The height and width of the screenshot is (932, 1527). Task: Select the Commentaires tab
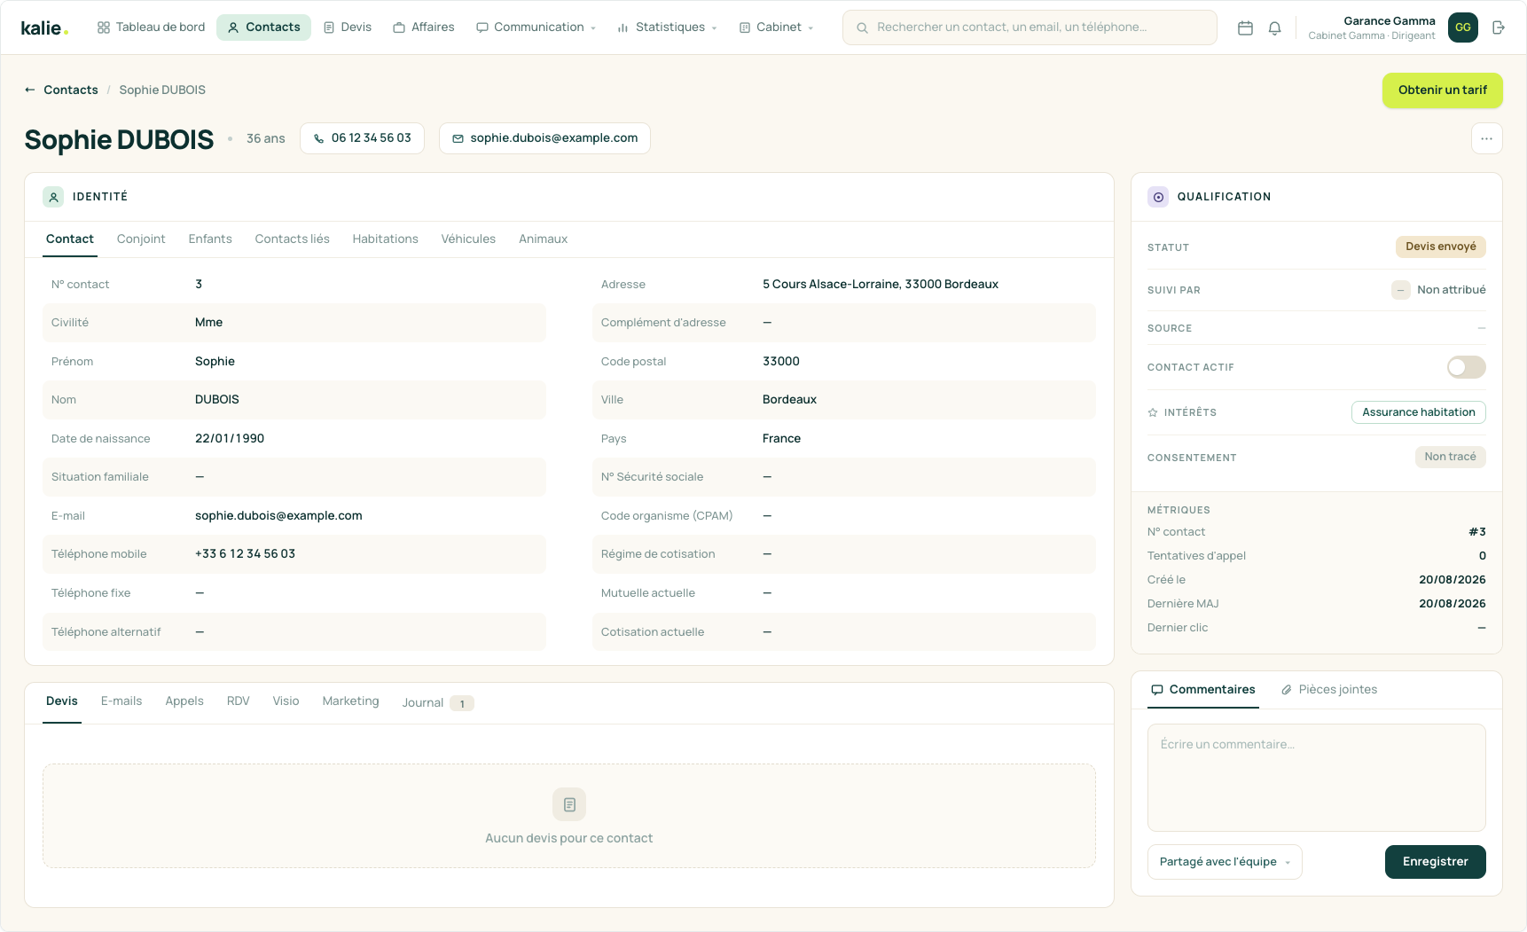pos(1203,690)
